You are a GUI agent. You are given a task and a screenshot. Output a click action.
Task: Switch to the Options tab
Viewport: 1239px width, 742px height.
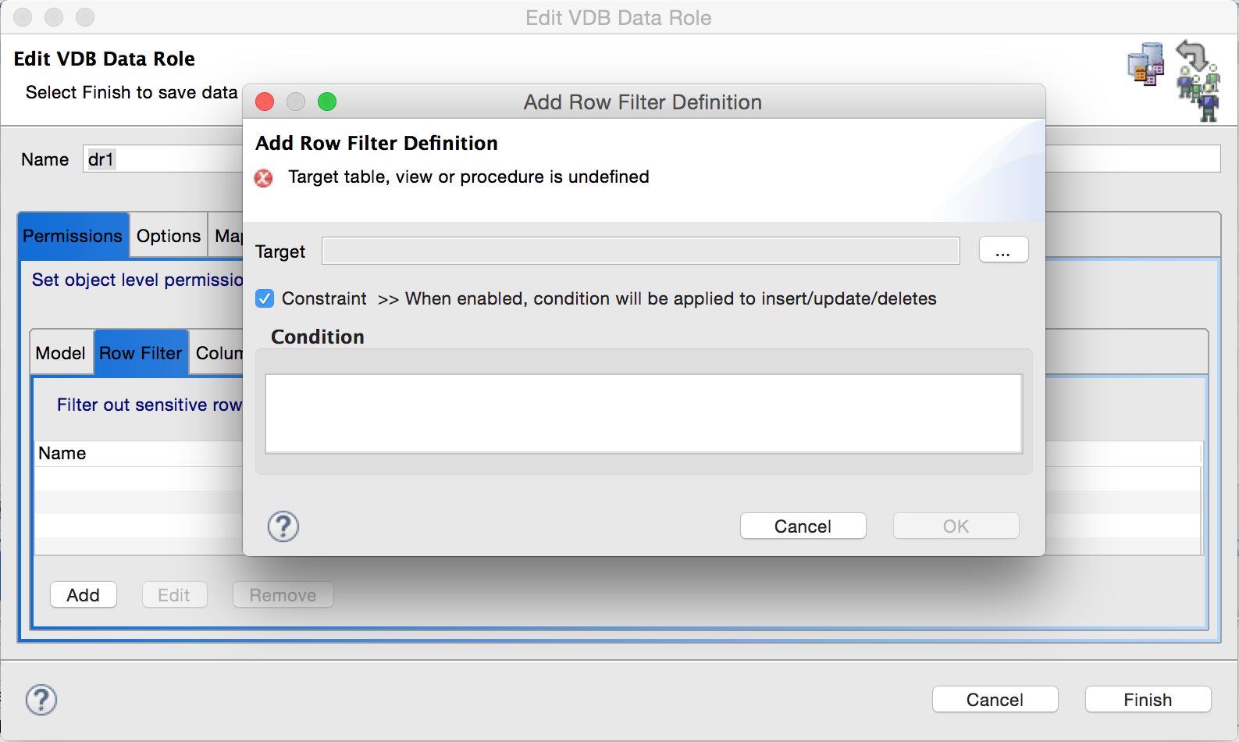coord(169,236)
